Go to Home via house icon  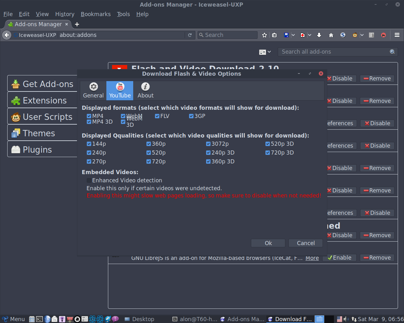[x=331, y=35]
